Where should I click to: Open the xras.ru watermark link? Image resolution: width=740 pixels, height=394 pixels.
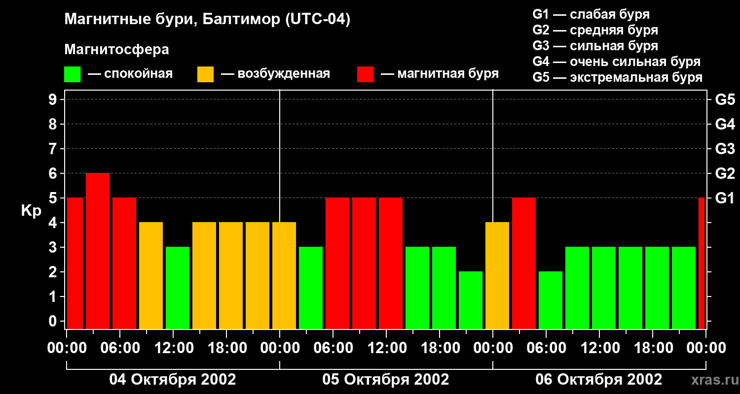tap(712, 380)
